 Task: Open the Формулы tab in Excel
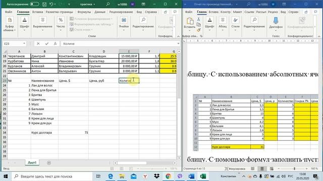pyautogui.click(x=84, y=12)
